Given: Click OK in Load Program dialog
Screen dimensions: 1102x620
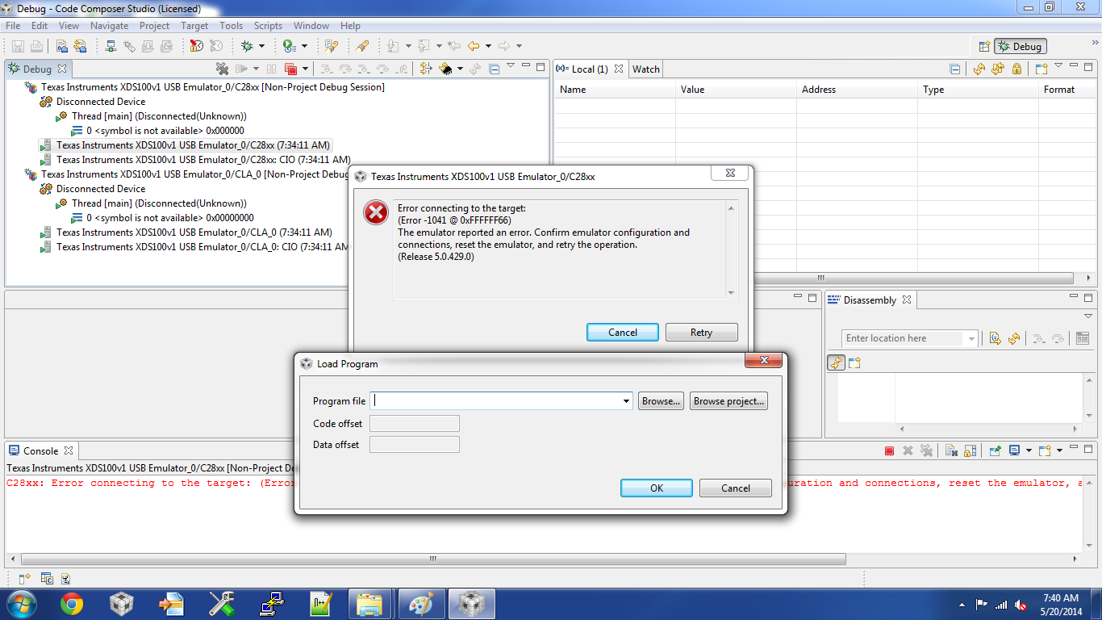Looking at the screenshot, I should click(x=657, y=488).
